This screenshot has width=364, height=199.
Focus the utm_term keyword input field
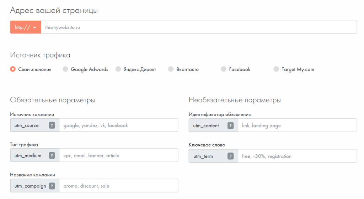(x=297, y=156)
